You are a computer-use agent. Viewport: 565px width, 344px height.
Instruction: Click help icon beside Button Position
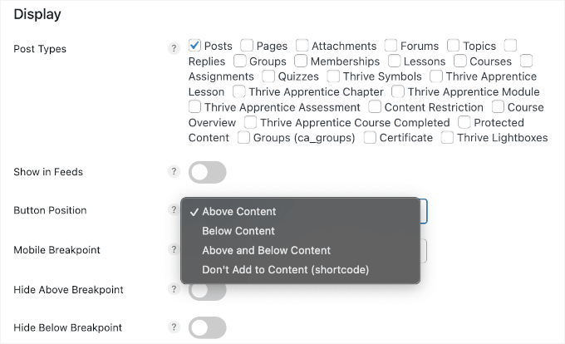tap(174, 210)
